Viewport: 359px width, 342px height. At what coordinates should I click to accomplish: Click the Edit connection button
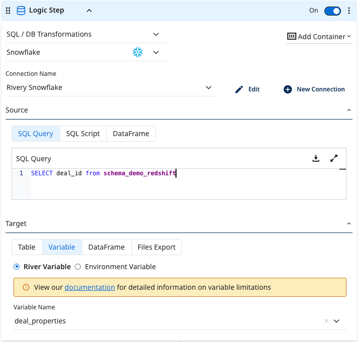[248, 89]
